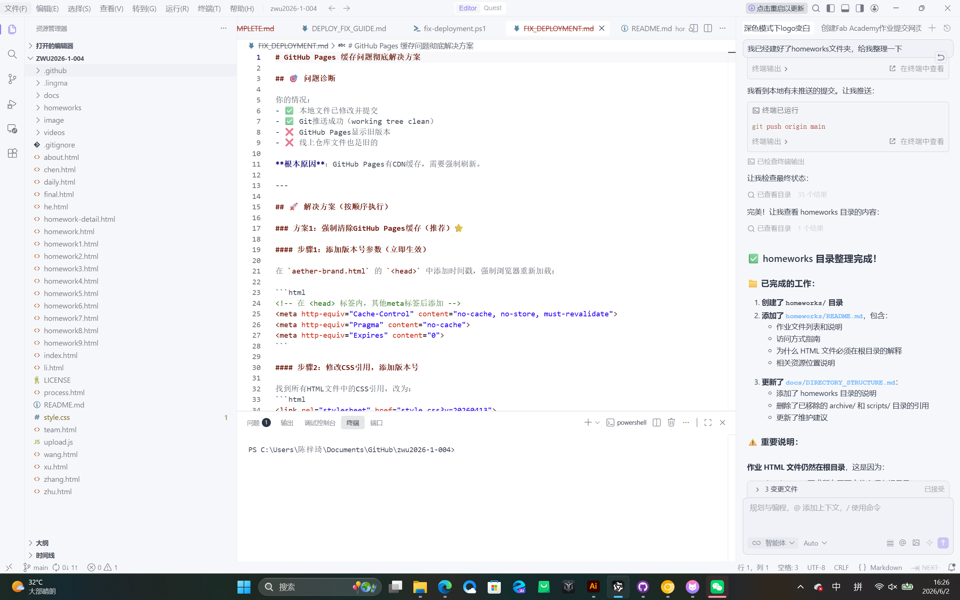The height and width of the screenshot is (600, 960).
Task: Switch to the 输出 output panel tab
Action: [287, 423]
